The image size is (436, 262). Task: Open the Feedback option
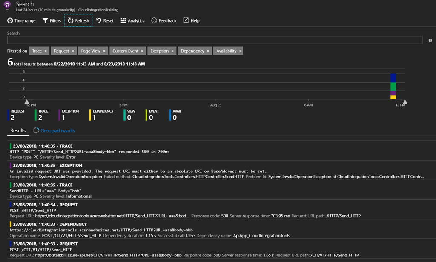[164, 20]
